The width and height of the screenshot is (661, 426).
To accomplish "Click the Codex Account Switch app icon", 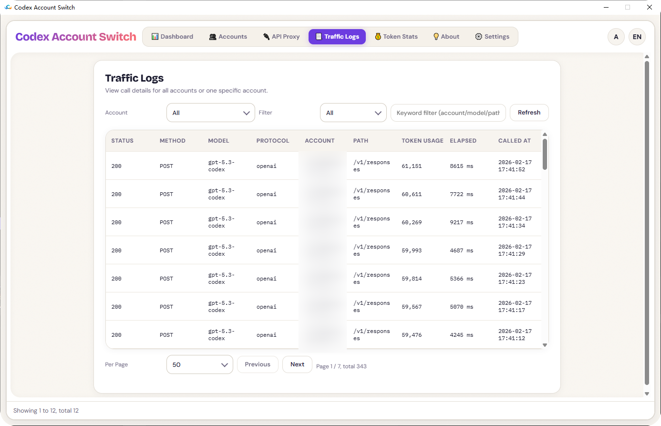I will point(8,7).
